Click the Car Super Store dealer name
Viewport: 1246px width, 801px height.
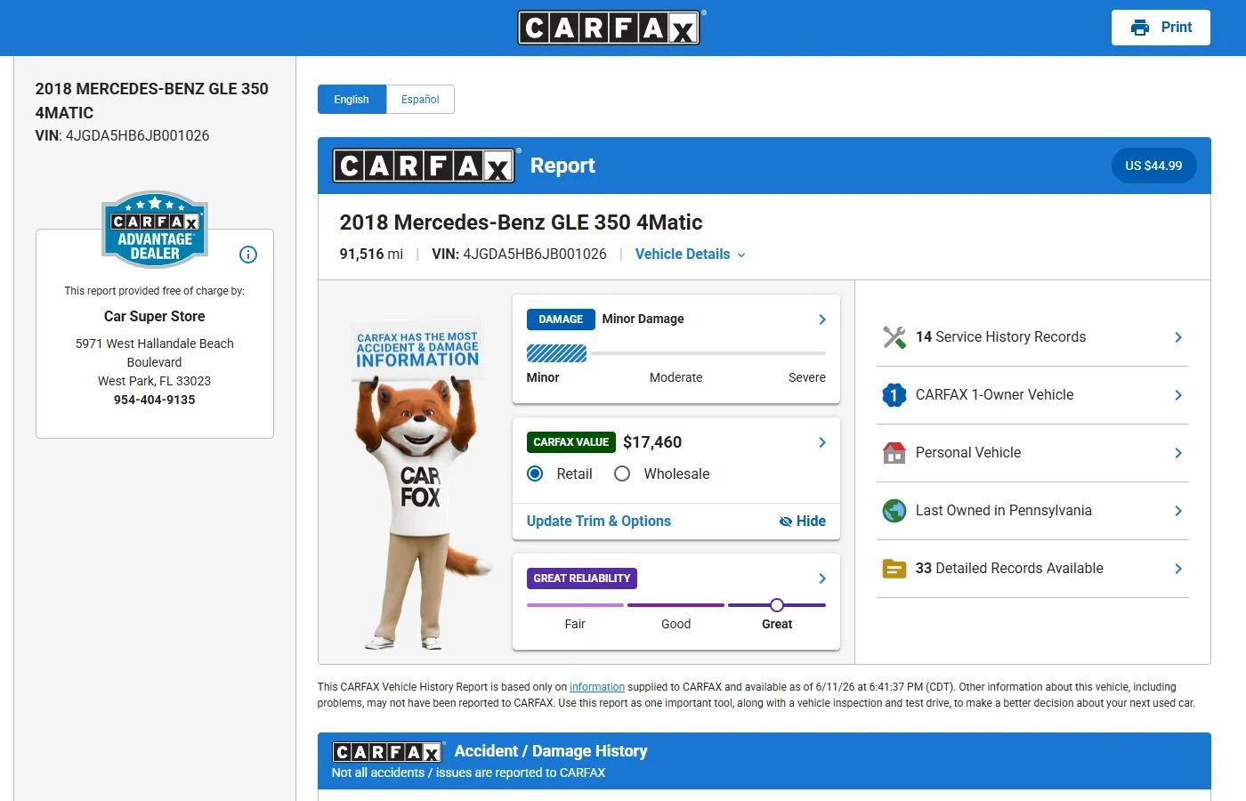[x=155, y=317]
